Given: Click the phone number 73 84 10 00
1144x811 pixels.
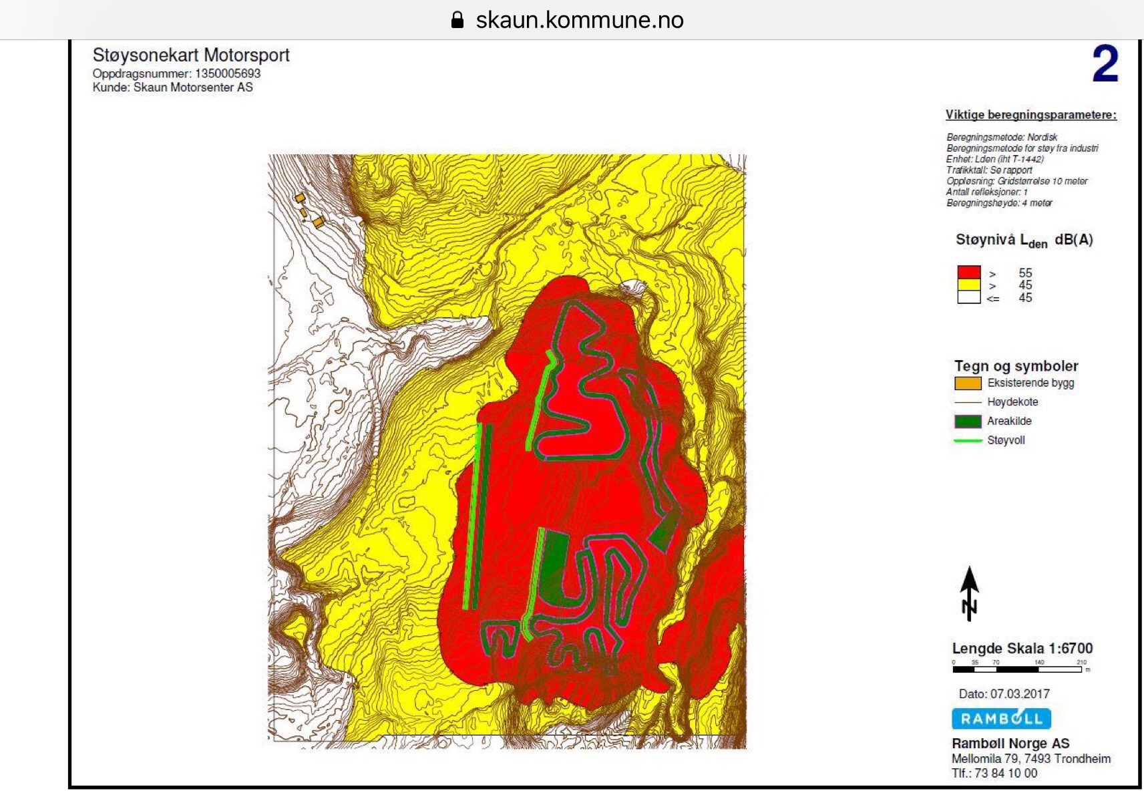Looking at the screenshot, I should [x=1006, y=774].
